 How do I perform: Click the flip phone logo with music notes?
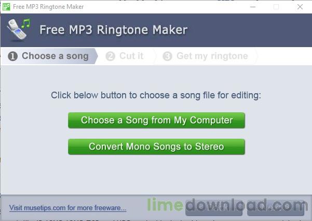coord(18,30)
